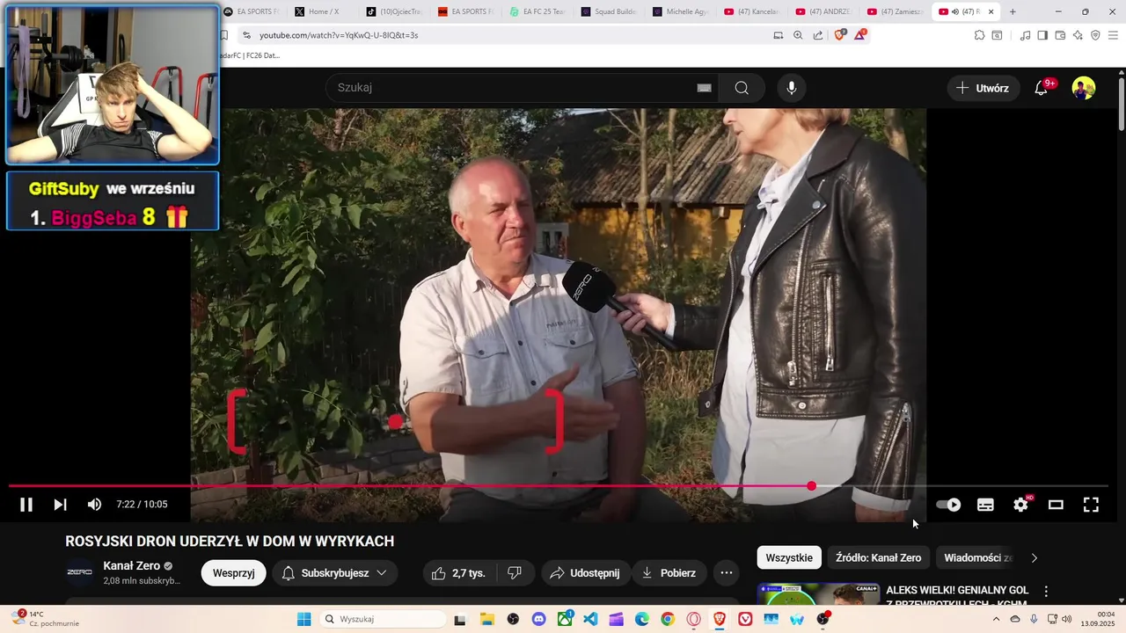Viewport: 1126px width, 633px height.
Task: Open Discord from the taskbar
Action: (x=538, y=619)
